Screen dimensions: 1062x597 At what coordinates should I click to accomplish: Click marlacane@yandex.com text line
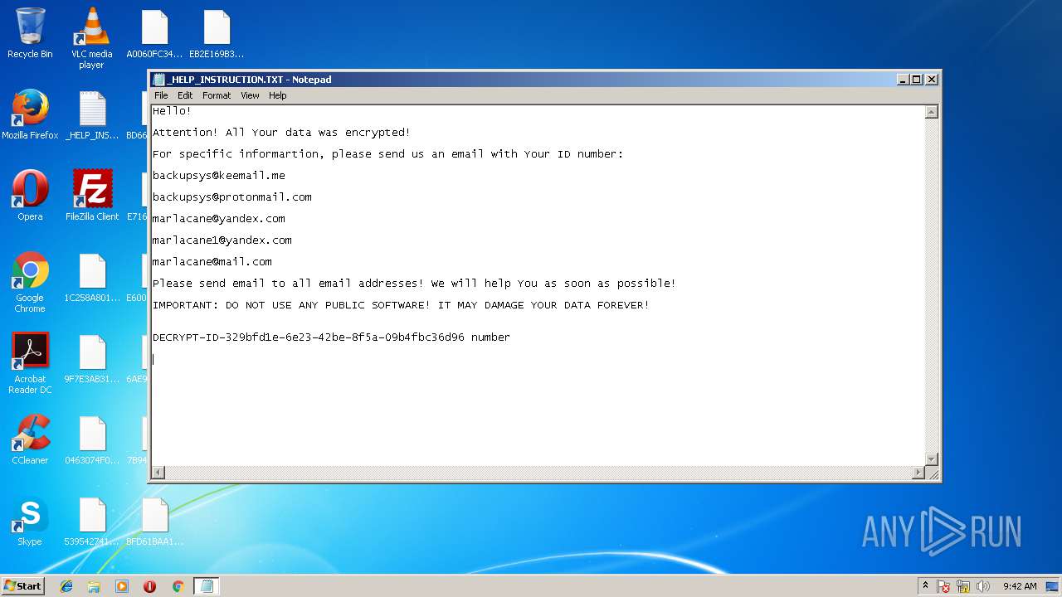[x=219, y=219]
